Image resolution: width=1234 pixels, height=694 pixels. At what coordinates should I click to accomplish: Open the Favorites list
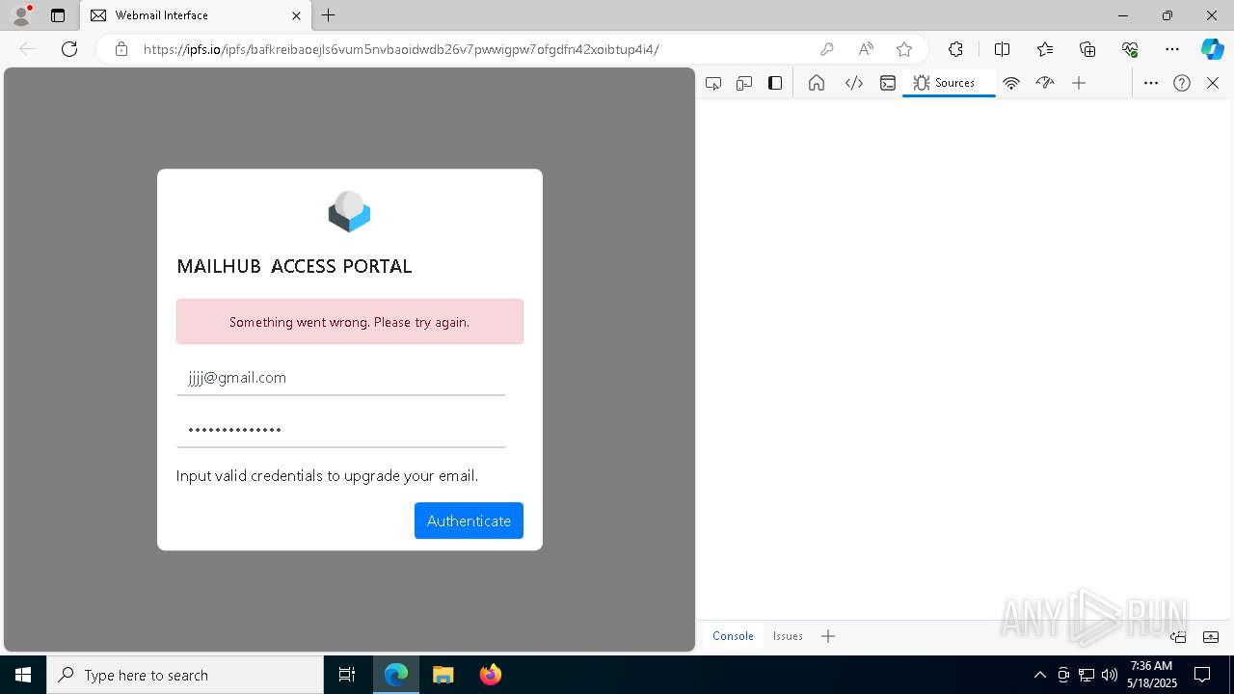1045,49
